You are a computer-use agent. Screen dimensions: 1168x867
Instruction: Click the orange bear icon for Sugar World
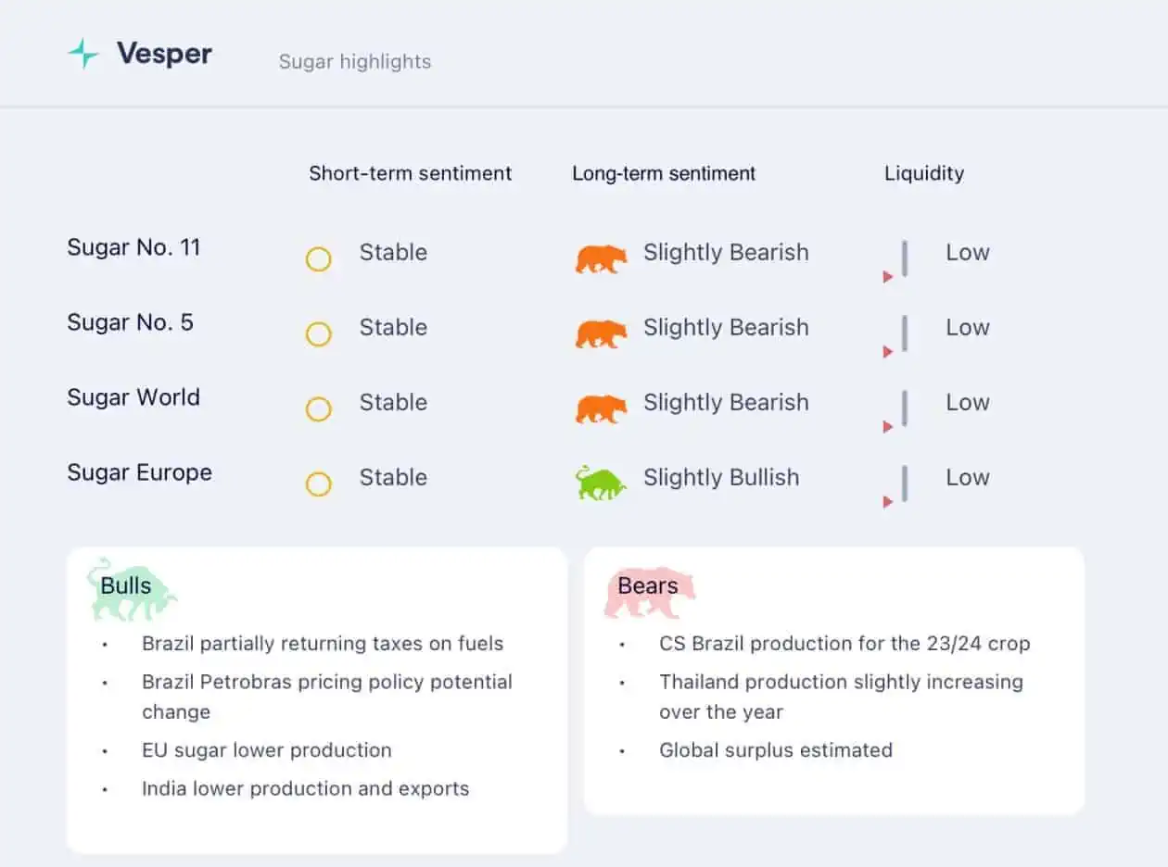point(601,408)
